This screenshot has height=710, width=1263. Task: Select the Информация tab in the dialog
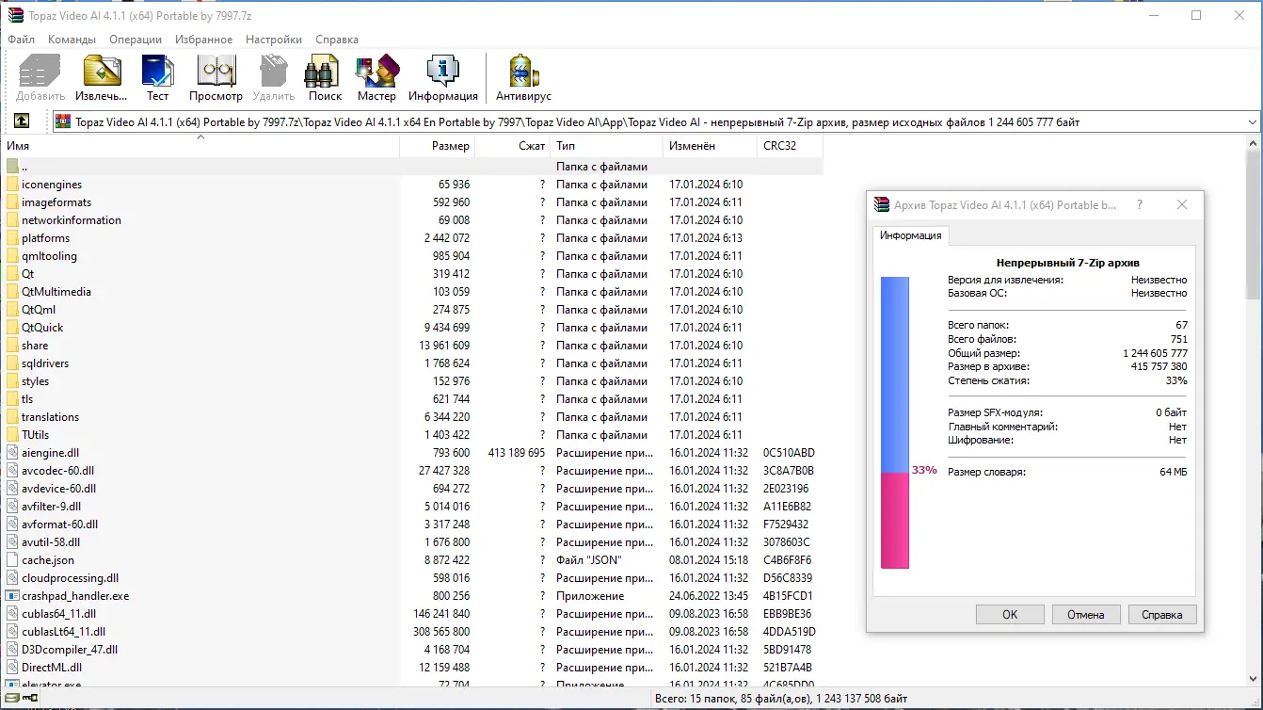click(x=909, y=235)
